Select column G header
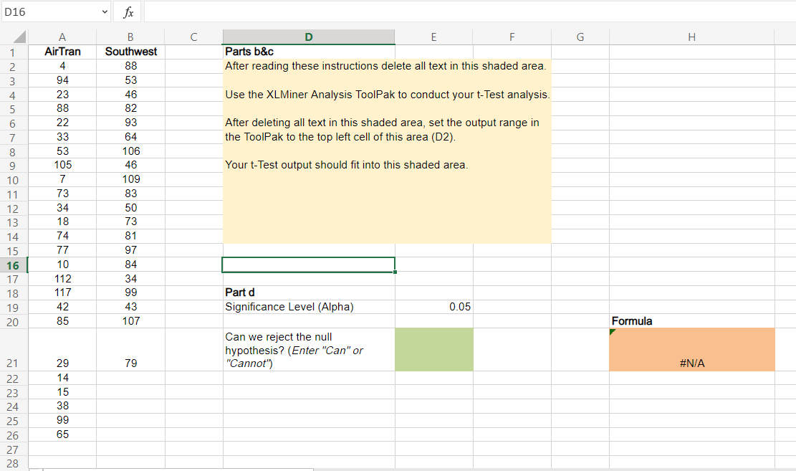This screenshot has height=471, width=796. [x=580, y=37]
